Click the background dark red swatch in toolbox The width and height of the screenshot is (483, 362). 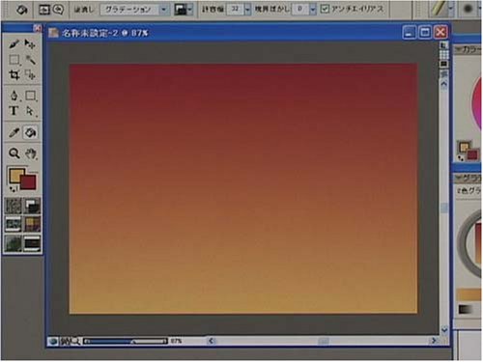pos(29,182)
